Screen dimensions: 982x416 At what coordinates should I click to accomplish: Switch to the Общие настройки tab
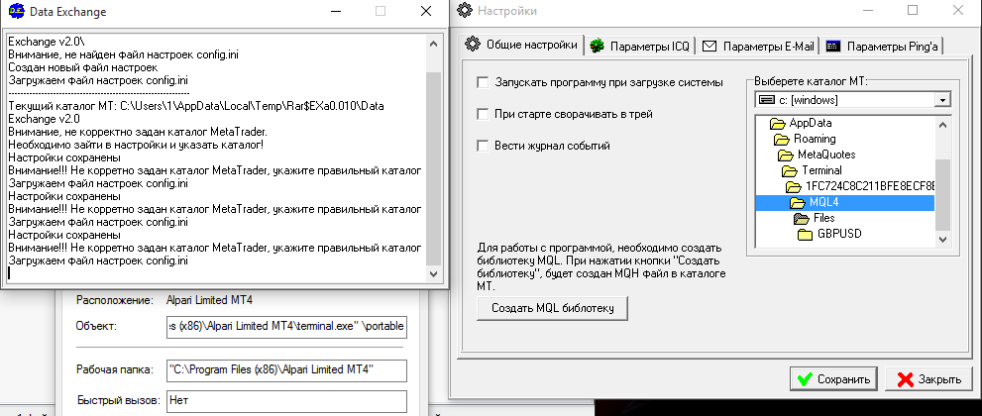[x=521, y=45]
